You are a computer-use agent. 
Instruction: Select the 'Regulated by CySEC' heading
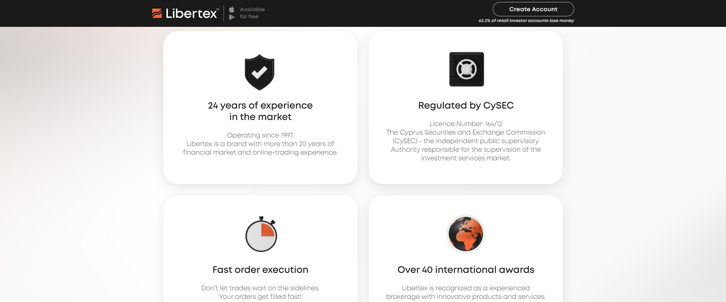466,105
